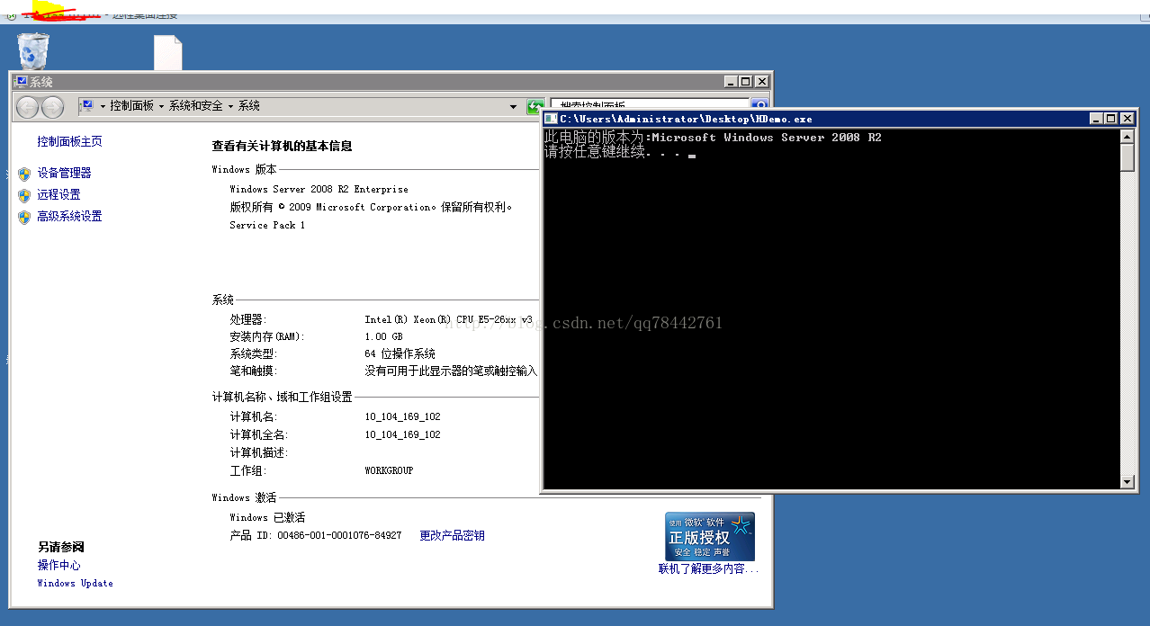Close the System window
The width and height of the screenshot is (1150, 626).
click(x=761, y=82)
